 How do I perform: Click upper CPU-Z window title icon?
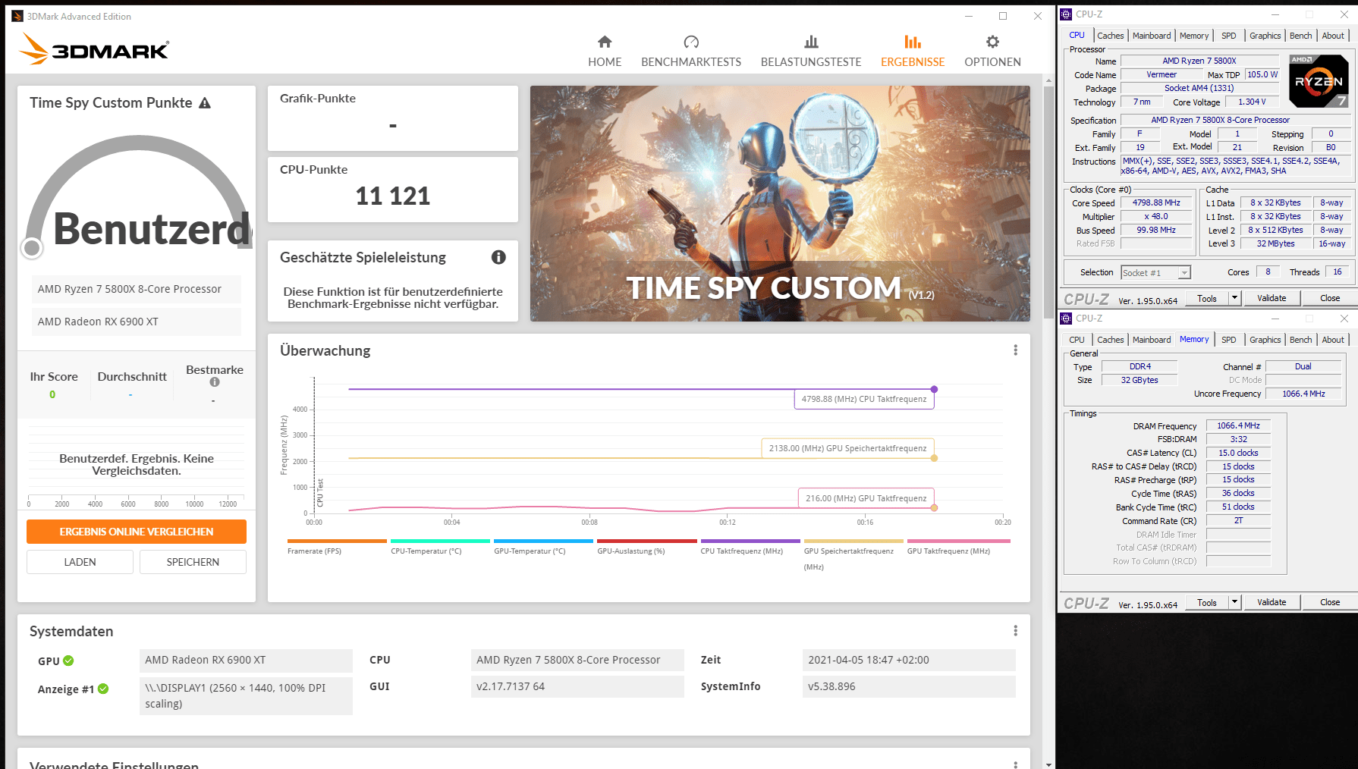1066,14
